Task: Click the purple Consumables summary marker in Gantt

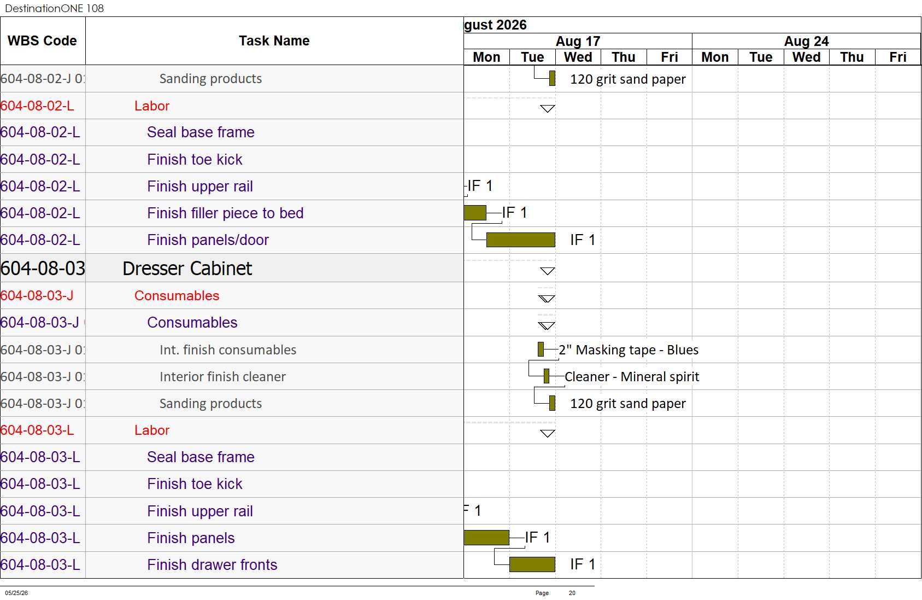Action: pyautogui.click(x=547, y=326)
